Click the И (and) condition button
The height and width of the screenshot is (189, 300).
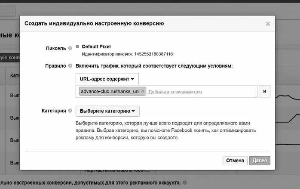(264, 91)
